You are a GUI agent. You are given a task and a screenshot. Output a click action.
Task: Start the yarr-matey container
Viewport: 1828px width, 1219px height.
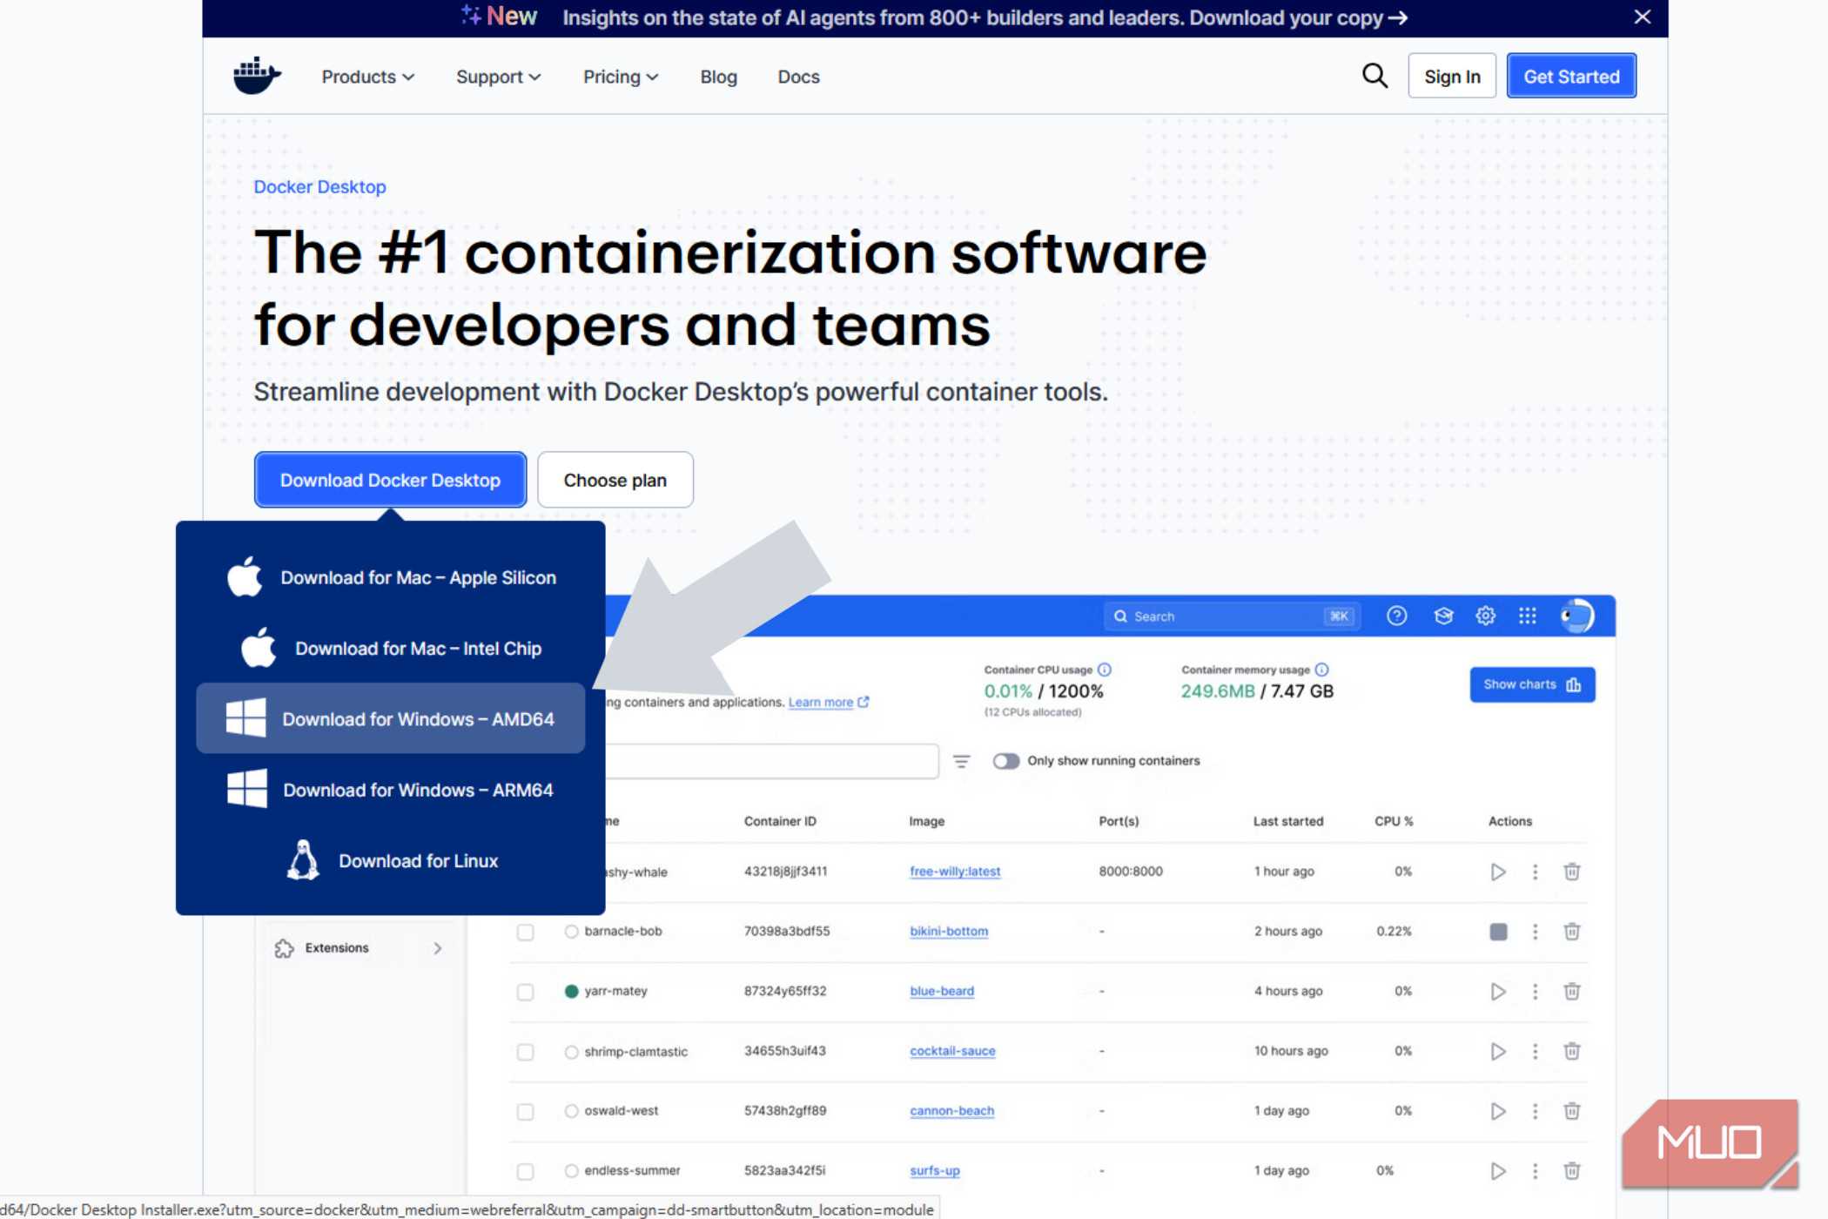[x=1498, y=992]
